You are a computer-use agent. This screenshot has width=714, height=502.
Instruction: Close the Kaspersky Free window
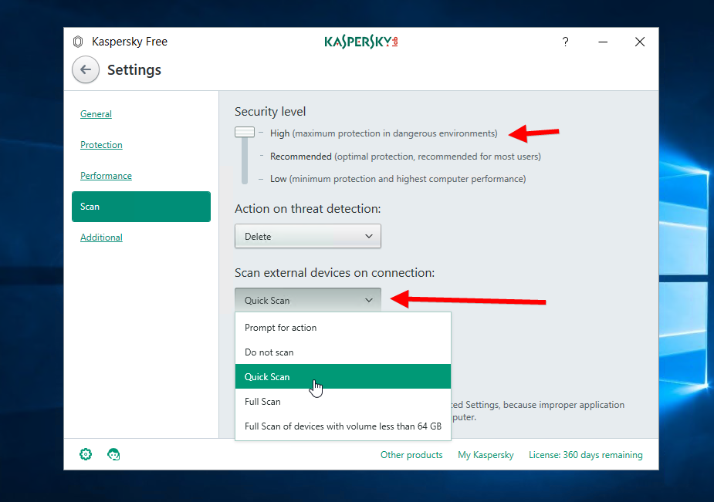pyautogui.click(x=640, y=42)
